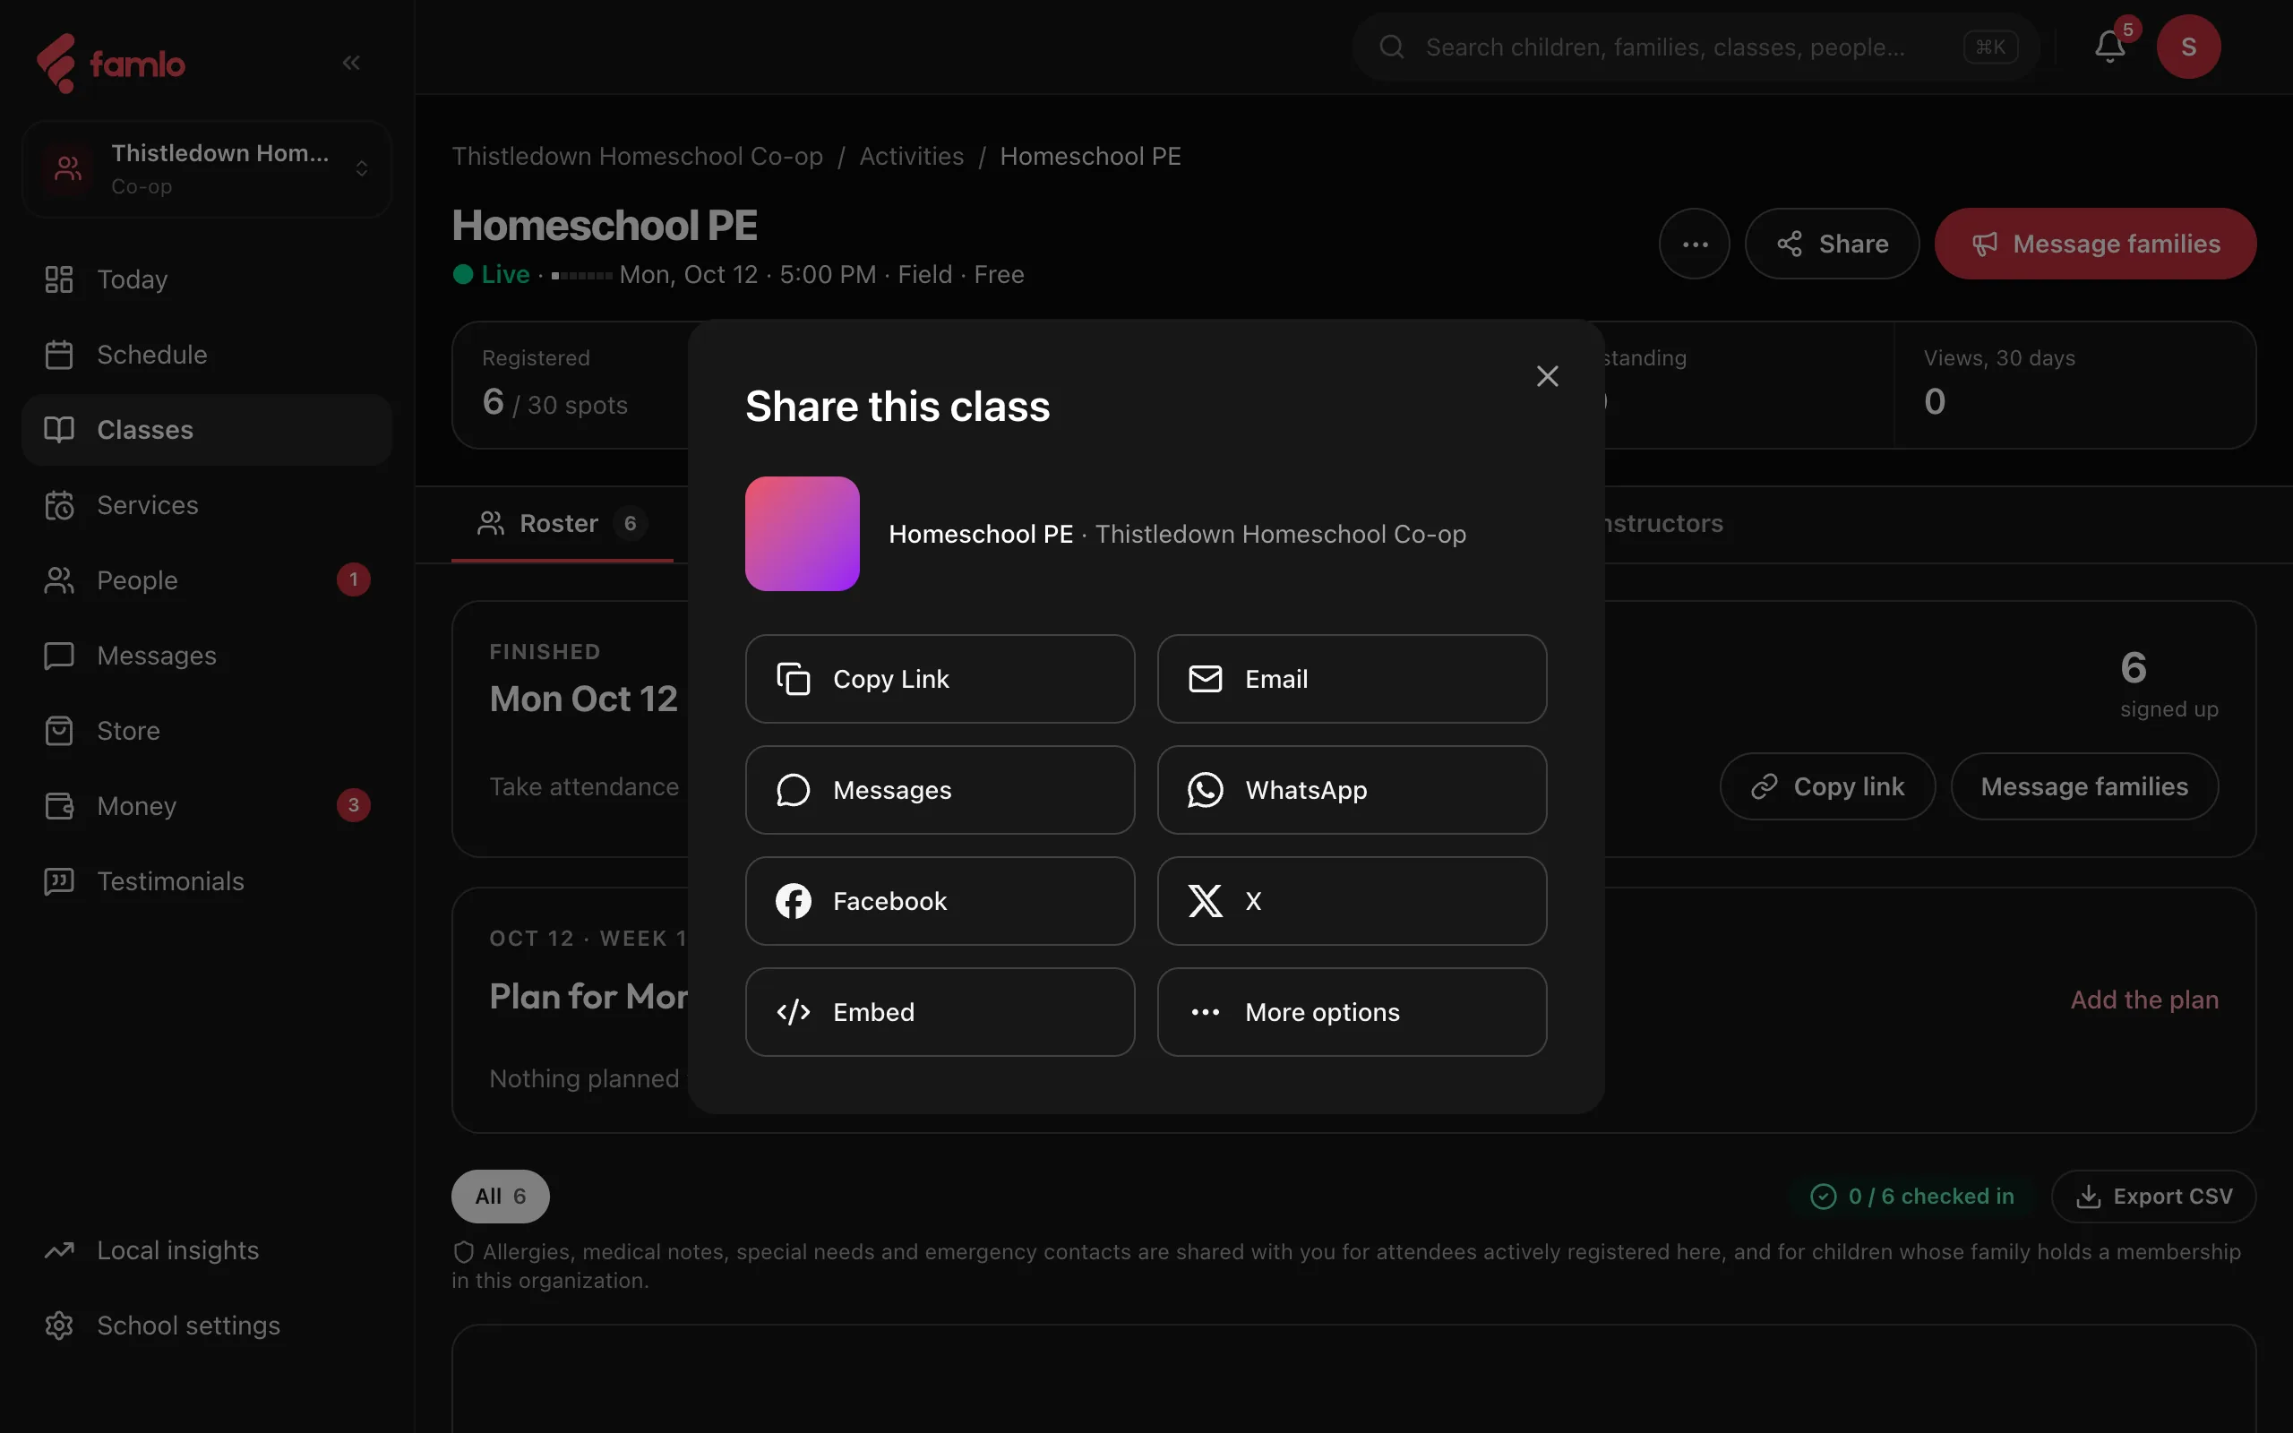The image size is (2293, 1433).
Task: Share the class on X
Action: tap(1353, 900)
